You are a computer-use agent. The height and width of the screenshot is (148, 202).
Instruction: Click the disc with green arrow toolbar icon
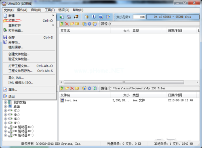tap(62, 17)
